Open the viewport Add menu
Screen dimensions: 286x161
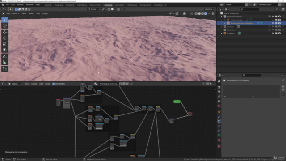(38, 13)
